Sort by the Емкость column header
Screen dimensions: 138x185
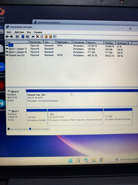[x=95, y=43]
